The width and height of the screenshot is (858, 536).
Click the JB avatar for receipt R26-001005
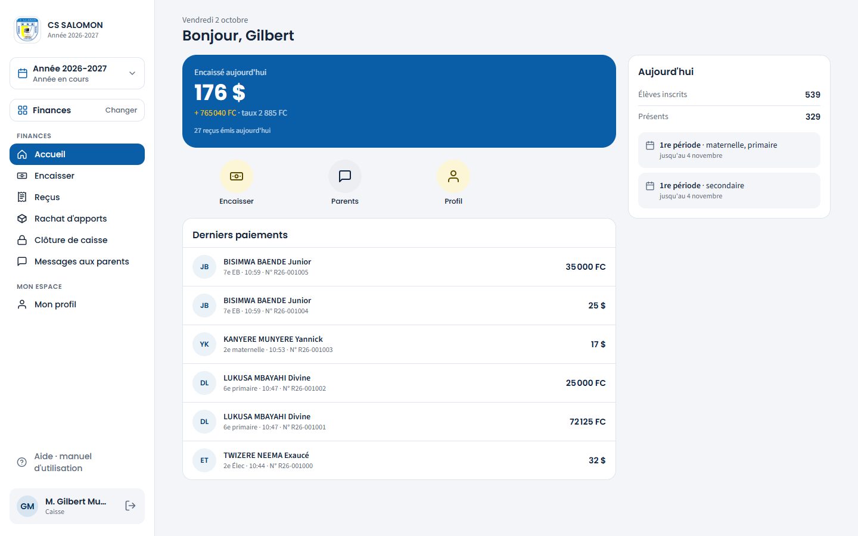204,267
